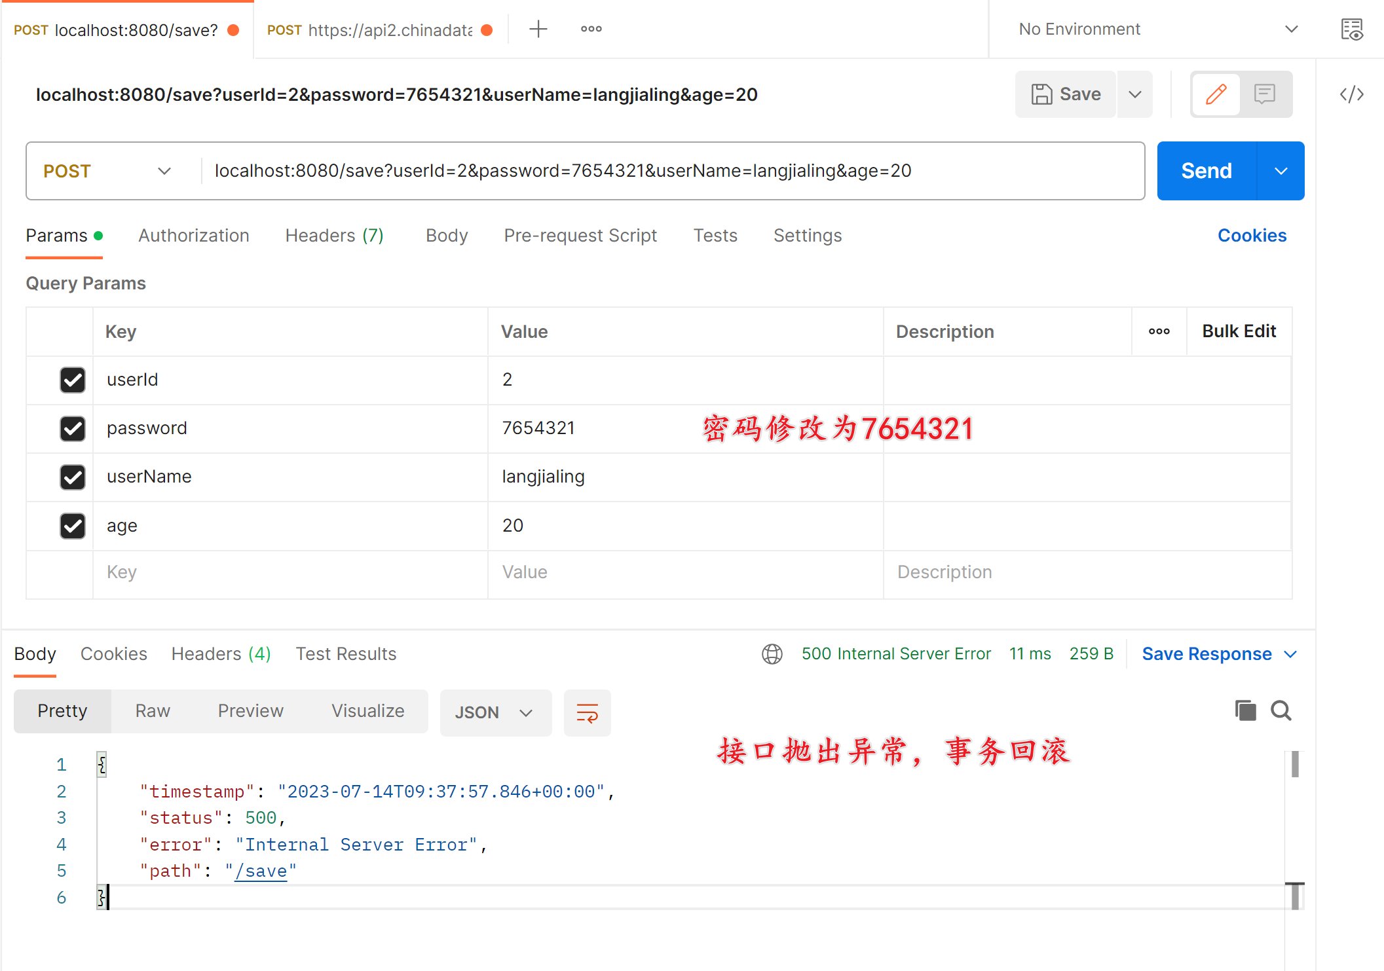Switch to the Tests tab

point(715,236)
